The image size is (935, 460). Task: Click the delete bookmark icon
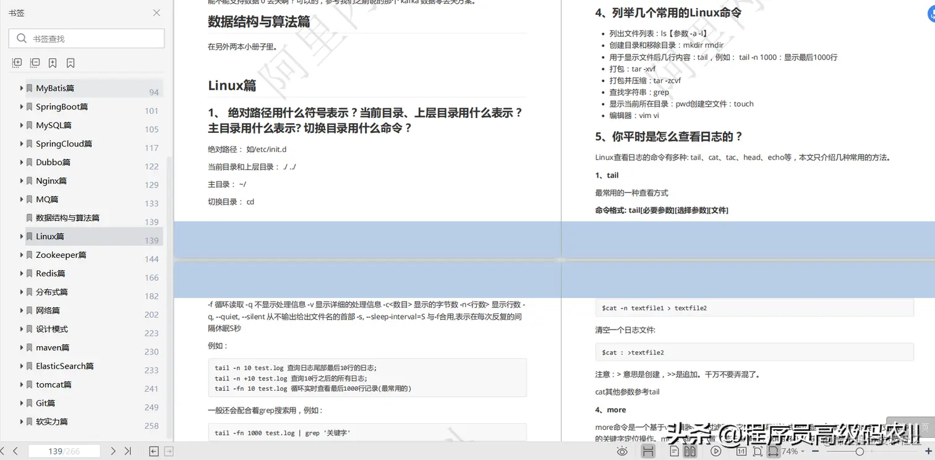click(x=70, y=63)
